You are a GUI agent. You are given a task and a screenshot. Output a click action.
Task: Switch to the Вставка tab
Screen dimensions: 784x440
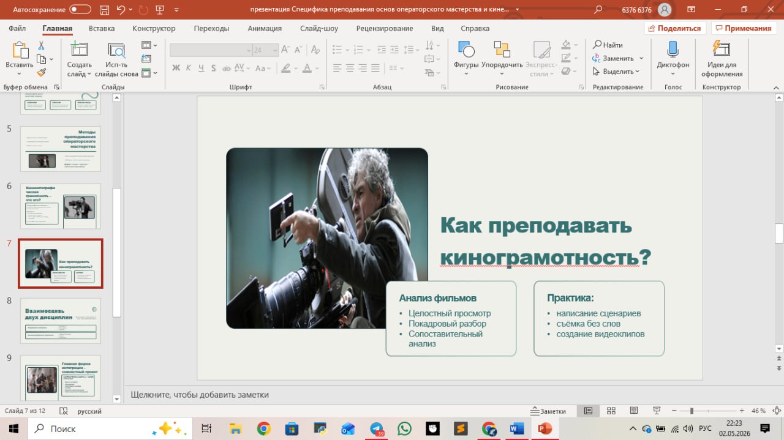[x=102, y=29]
